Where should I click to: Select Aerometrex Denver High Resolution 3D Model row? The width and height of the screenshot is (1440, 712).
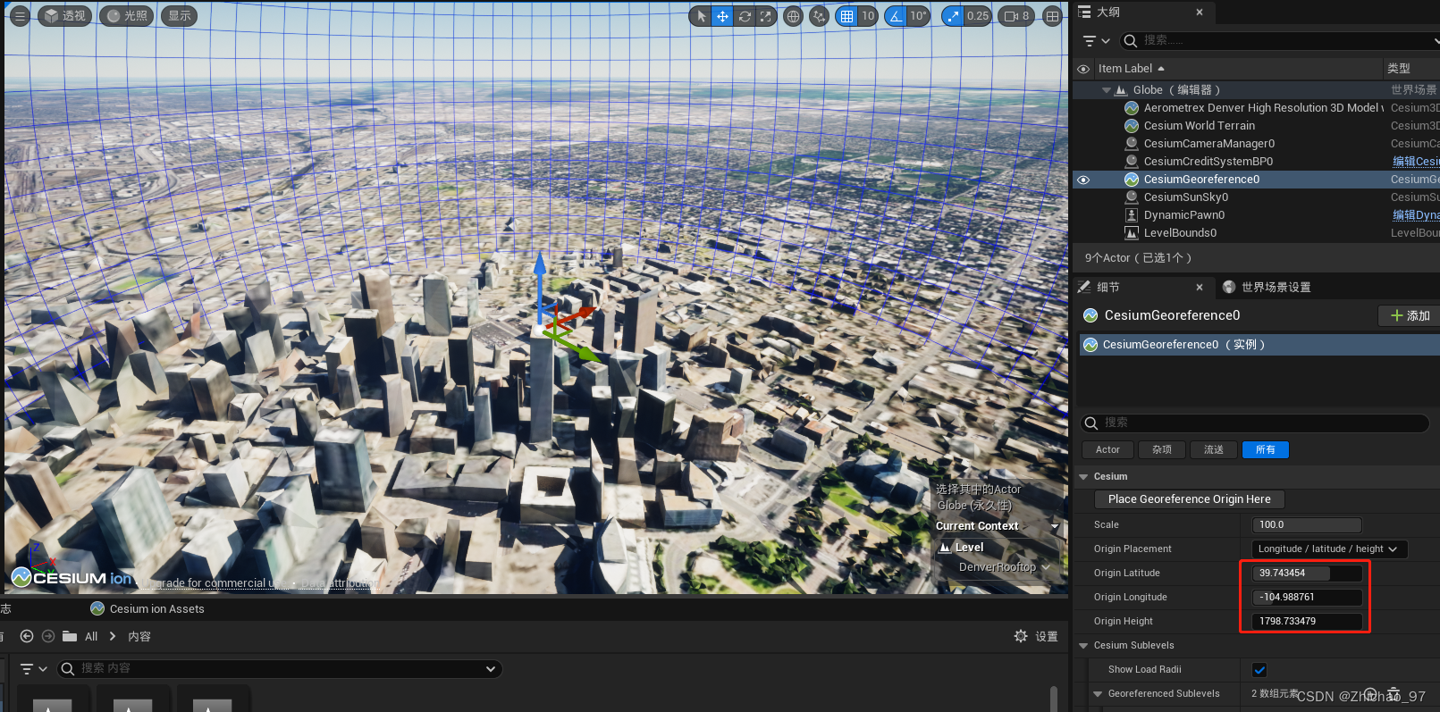point(1256,108)
